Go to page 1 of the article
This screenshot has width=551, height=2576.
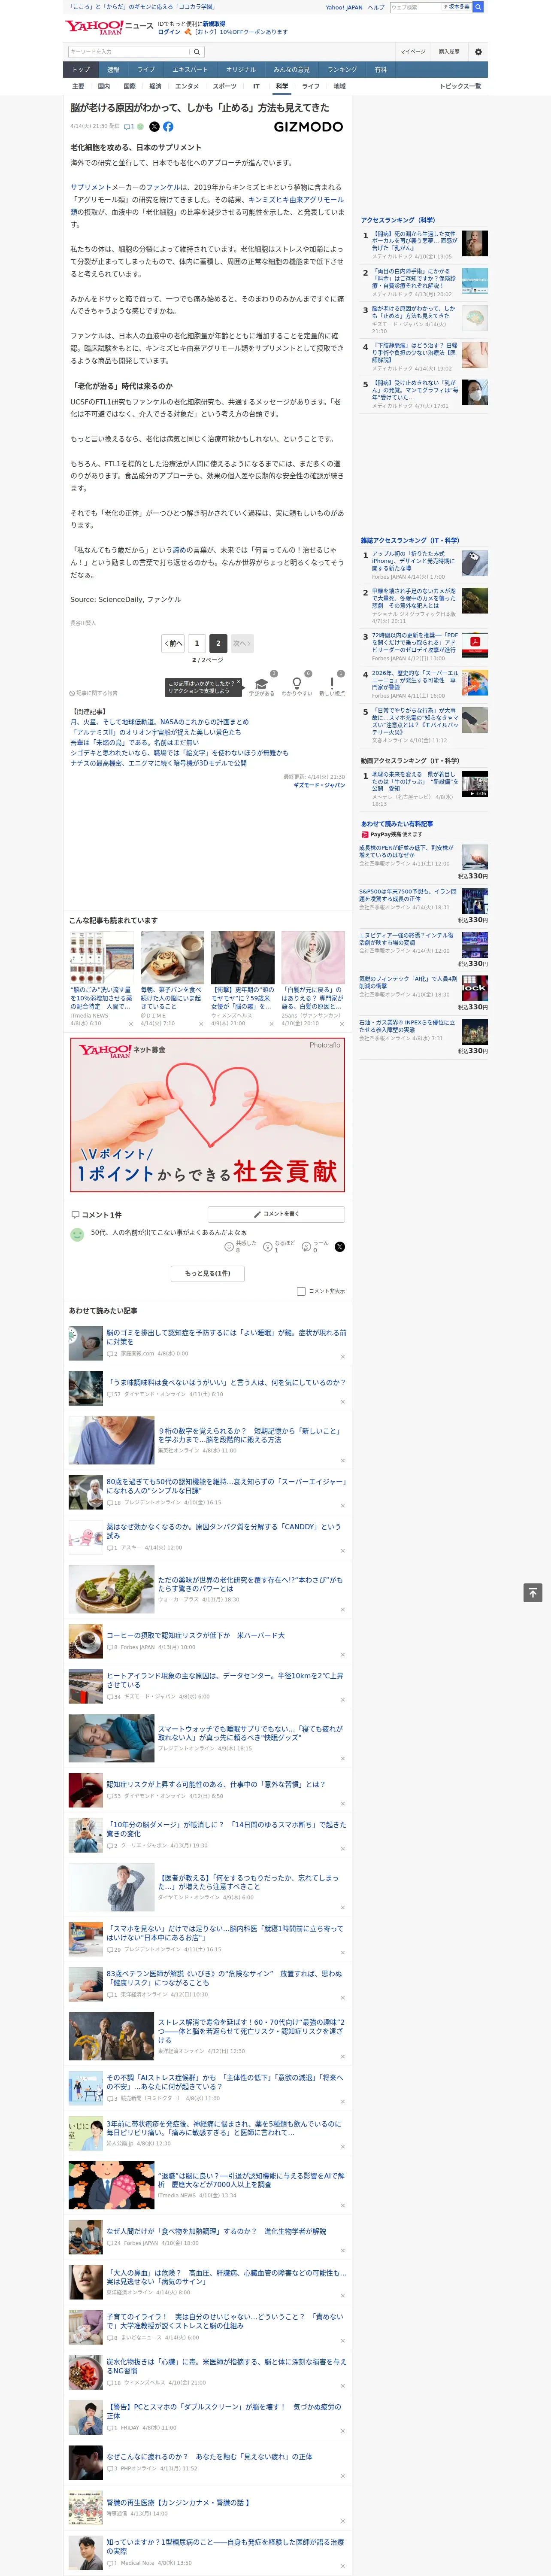[196, 643]
